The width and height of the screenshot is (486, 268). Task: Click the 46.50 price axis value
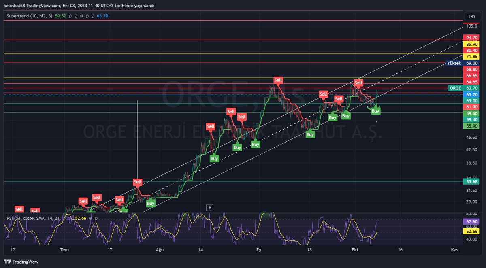[x=472, y=138]
